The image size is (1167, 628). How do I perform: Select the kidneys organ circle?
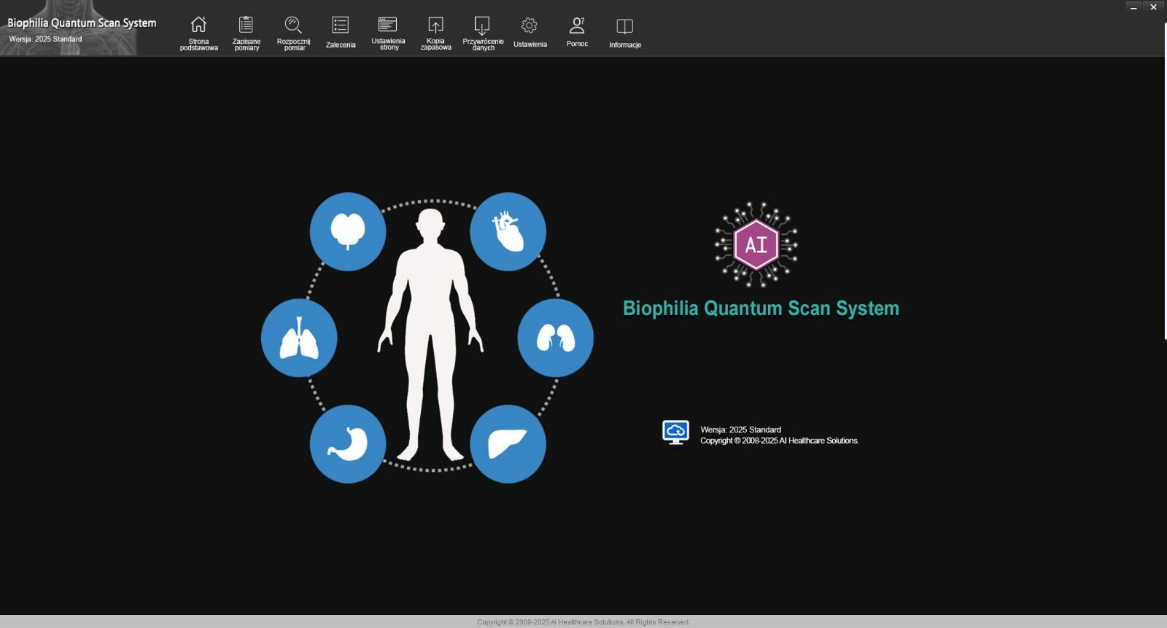[x=555, y=338]
